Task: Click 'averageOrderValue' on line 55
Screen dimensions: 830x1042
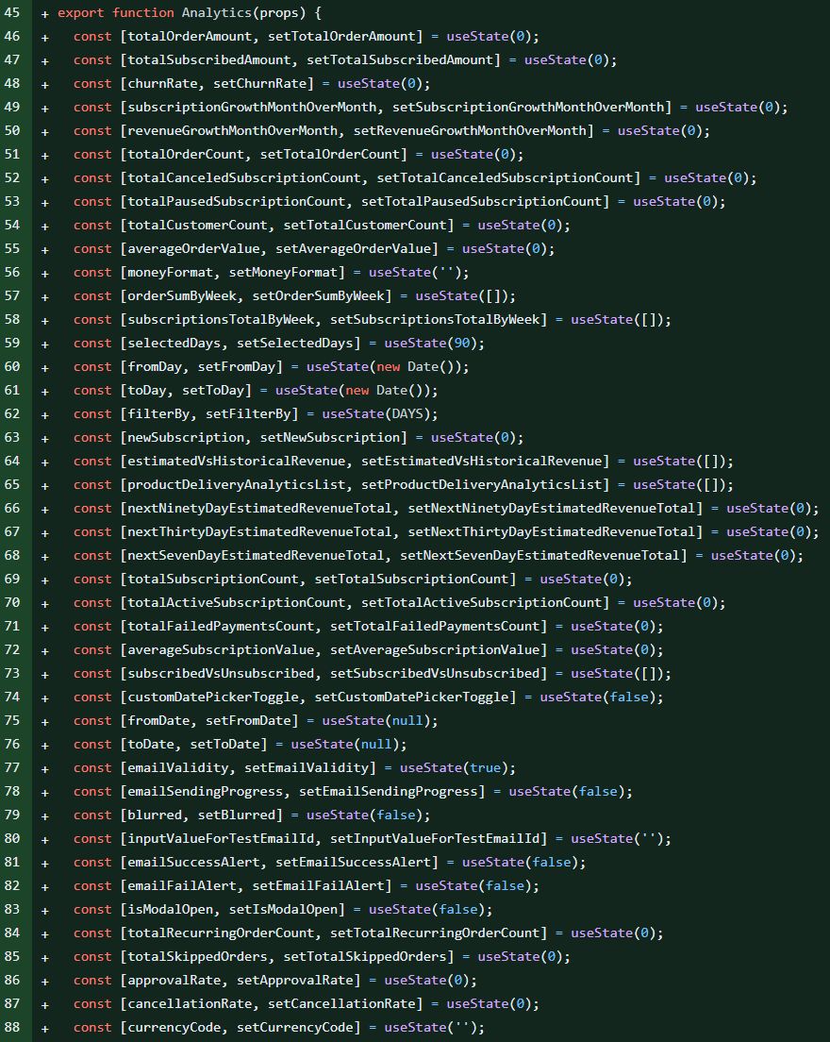Action: click(194, 248)
